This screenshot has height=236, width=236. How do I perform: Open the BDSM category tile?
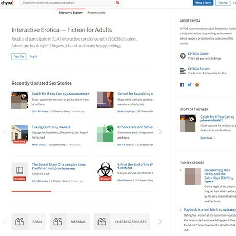point(29,222)
